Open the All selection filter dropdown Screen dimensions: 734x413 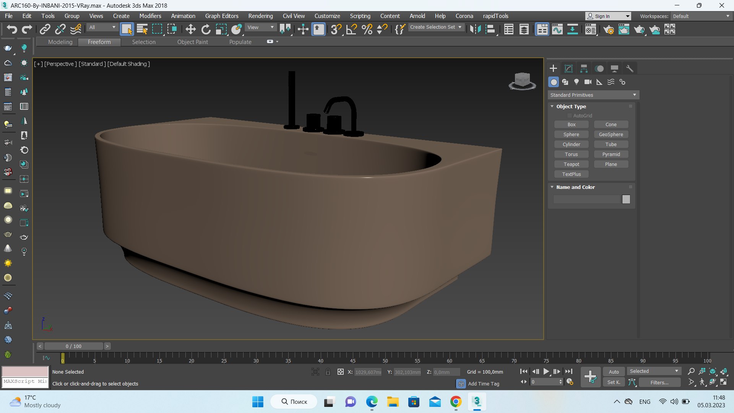click(102, 27)
